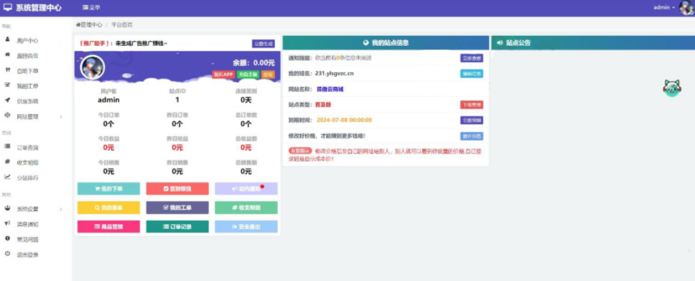
Task: Click 编辑信息 button beside the domain
Action: click(x=471, y=74)
